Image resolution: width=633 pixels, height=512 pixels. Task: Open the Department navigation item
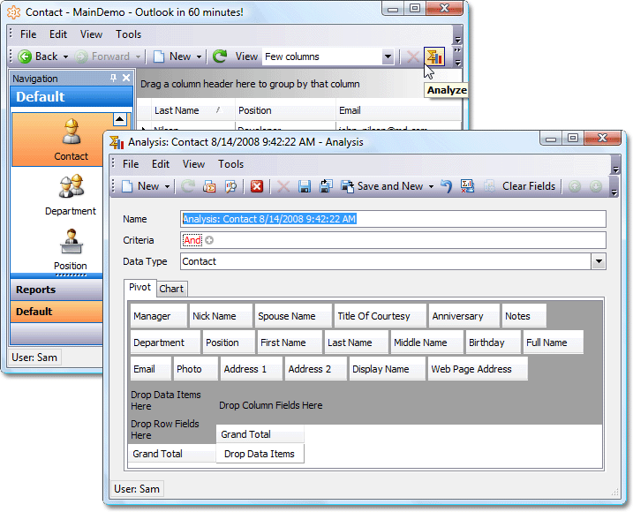[x=71, y=194]
